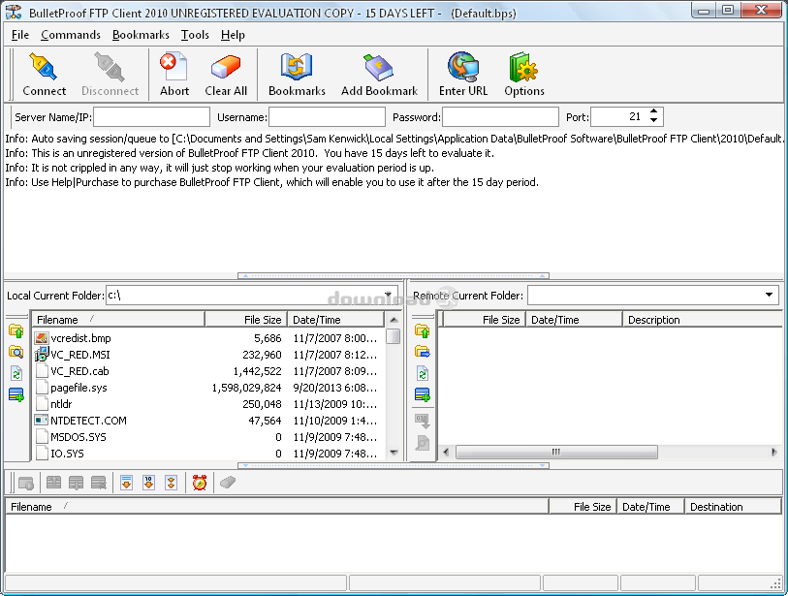Image resolution: width=788 pixels, height=596 pixels.
Task: Click the first grayed queue toolbar icon
Action: coord(25,483)
